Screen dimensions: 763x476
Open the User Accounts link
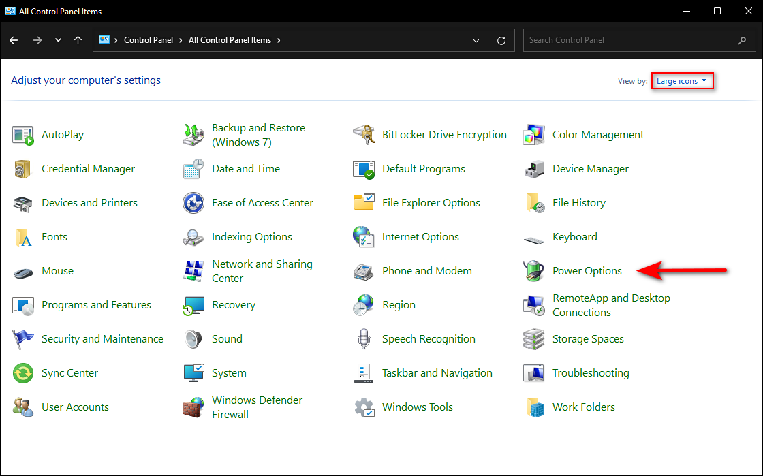(75, 407)
